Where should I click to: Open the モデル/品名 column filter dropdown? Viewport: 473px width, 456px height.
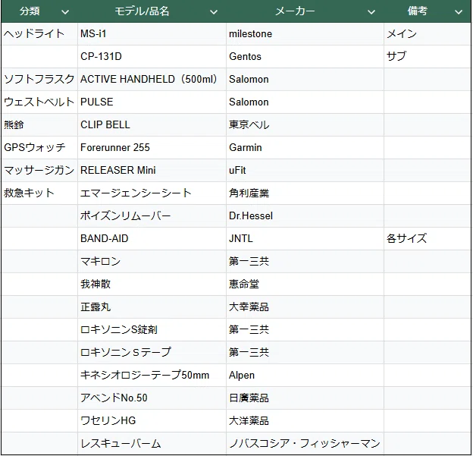pos(214,12)
